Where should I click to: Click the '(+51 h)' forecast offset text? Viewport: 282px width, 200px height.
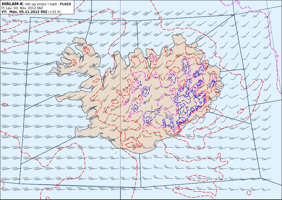tap(54, 12)
